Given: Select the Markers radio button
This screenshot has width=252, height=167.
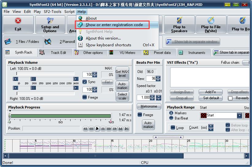Looking at the screenshot, I should pos(171,113).
